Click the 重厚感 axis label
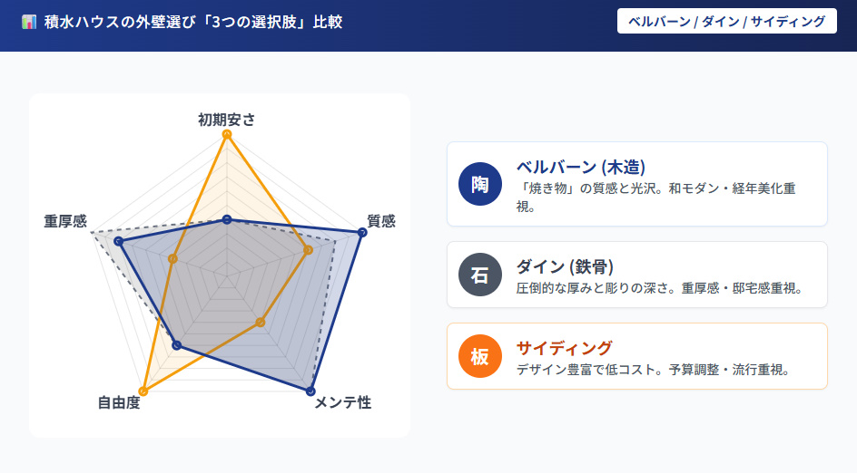Screen dimensions: 857x473 point(65,221)
